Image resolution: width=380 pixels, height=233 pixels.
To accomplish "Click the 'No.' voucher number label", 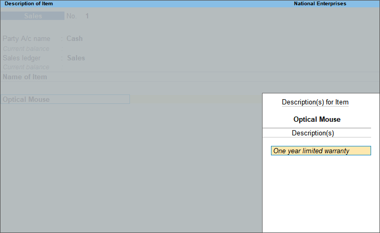I will (x=71, y=16).
